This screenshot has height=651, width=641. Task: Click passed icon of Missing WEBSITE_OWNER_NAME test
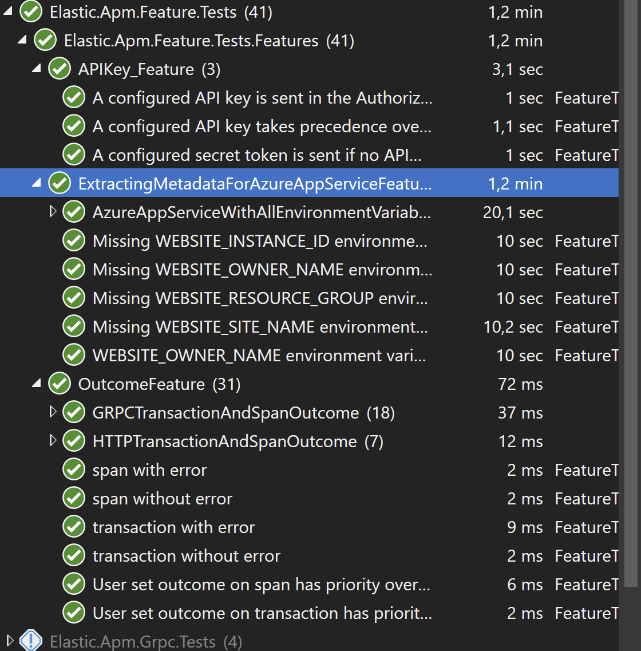74,270
